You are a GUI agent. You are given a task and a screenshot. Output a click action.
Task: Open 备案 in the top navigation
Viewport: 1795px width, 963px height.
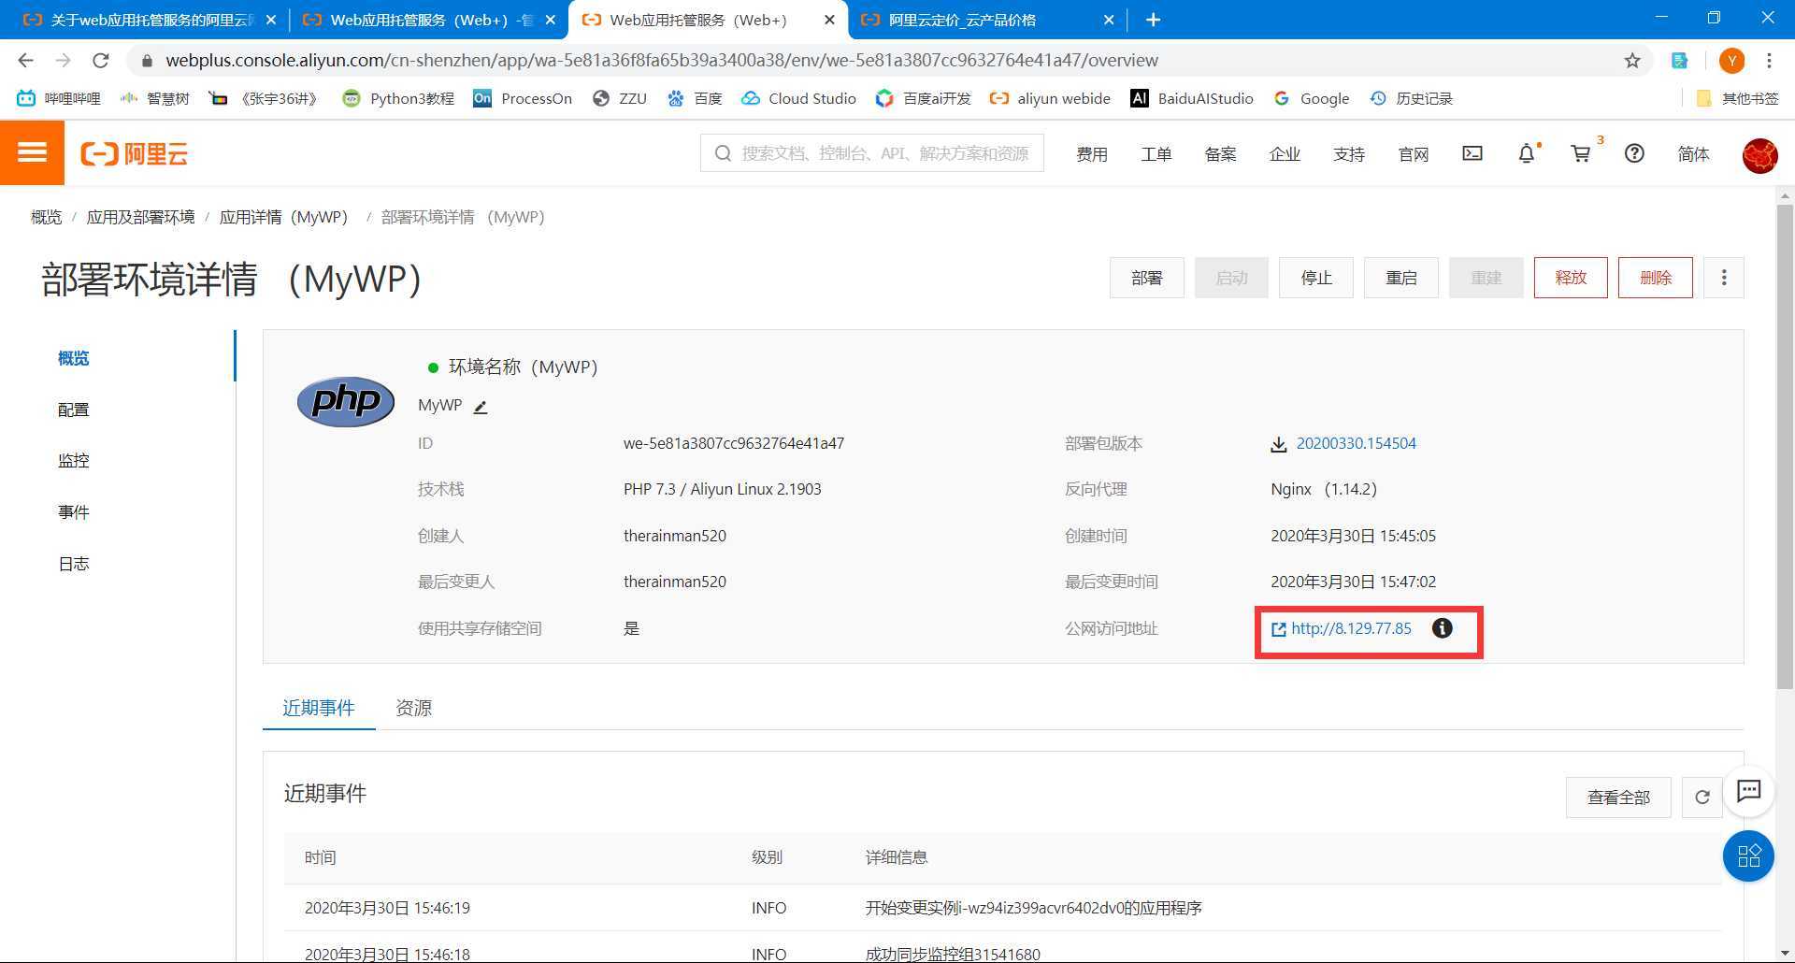pos(1220,154)
